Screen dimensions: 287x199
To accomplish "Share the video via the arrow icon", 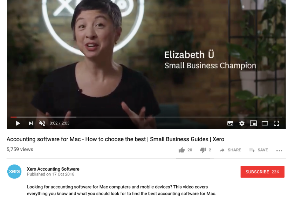I will (x=222, y=150).
